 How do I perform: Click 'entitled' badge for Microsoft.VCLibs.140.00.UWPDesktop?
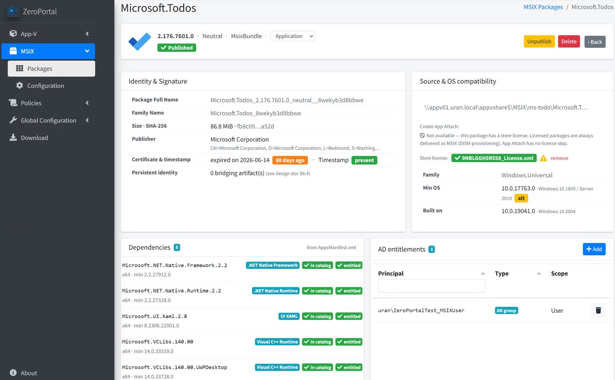[349, 367]
